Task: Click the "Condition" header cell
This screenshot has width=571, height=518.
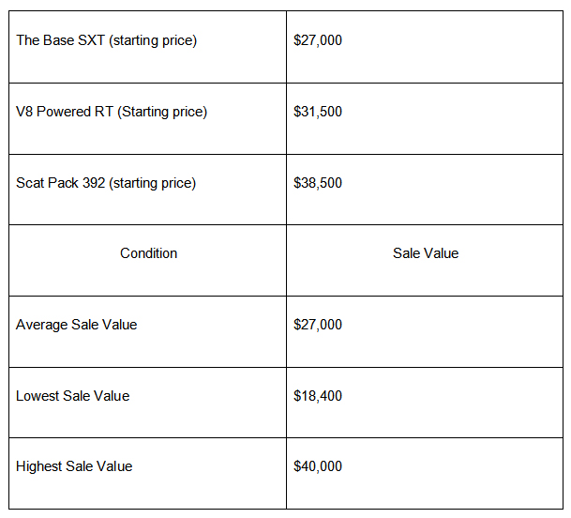Action: [x=148, y=253]
